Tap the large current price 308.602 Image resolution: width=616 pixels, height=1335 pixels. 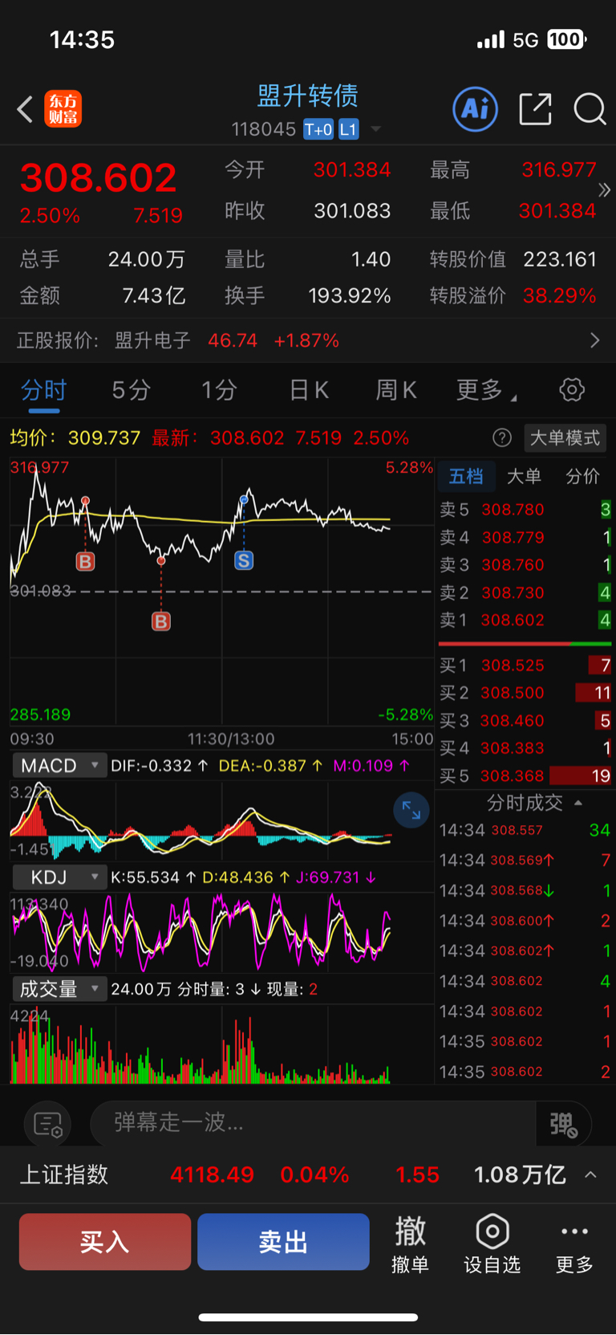click(98, 177)
